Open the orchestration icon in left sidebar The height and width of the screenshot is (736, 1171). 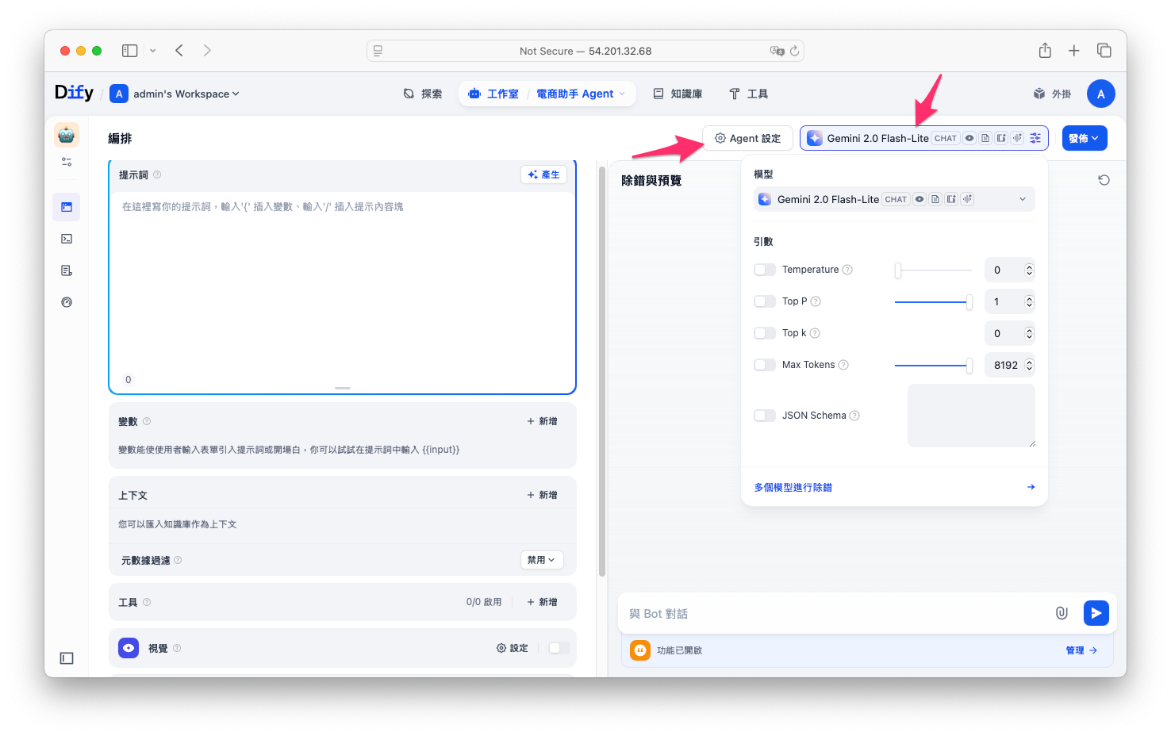pyautogui.click(x=67, y=207)
